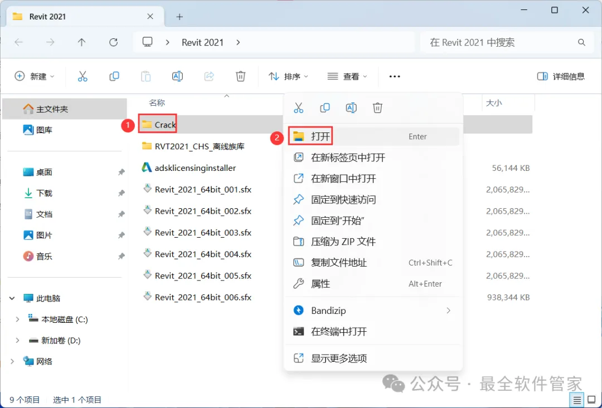Go back with the back arrow
Image resolution: width=602 pixels, height=408 pixels.
point(18,42)
